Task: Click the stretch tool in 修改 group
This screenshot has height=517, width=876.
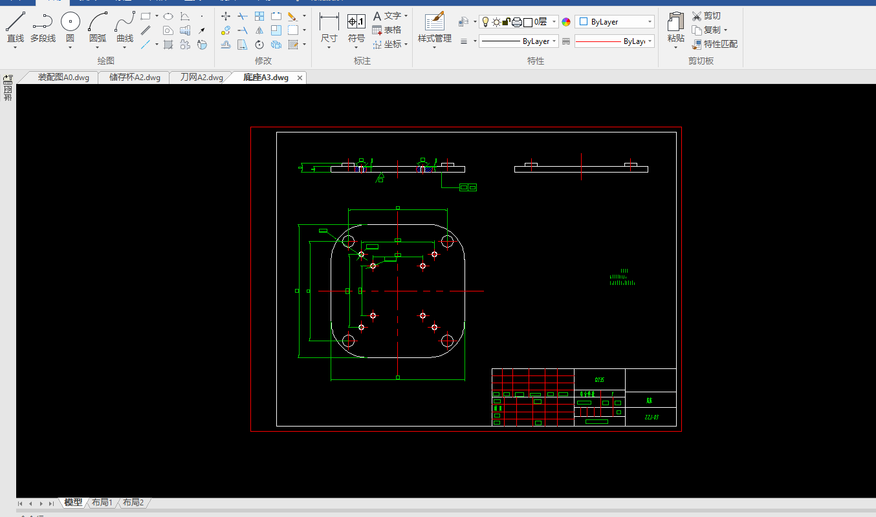Action: pyautogui.click(x=243, y=45)
